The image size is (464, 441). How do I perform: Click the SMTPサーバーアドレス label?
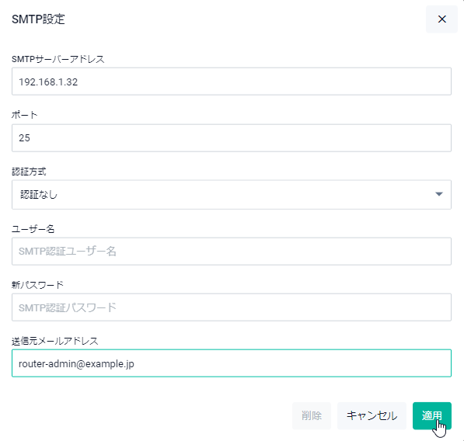(58, 59)
